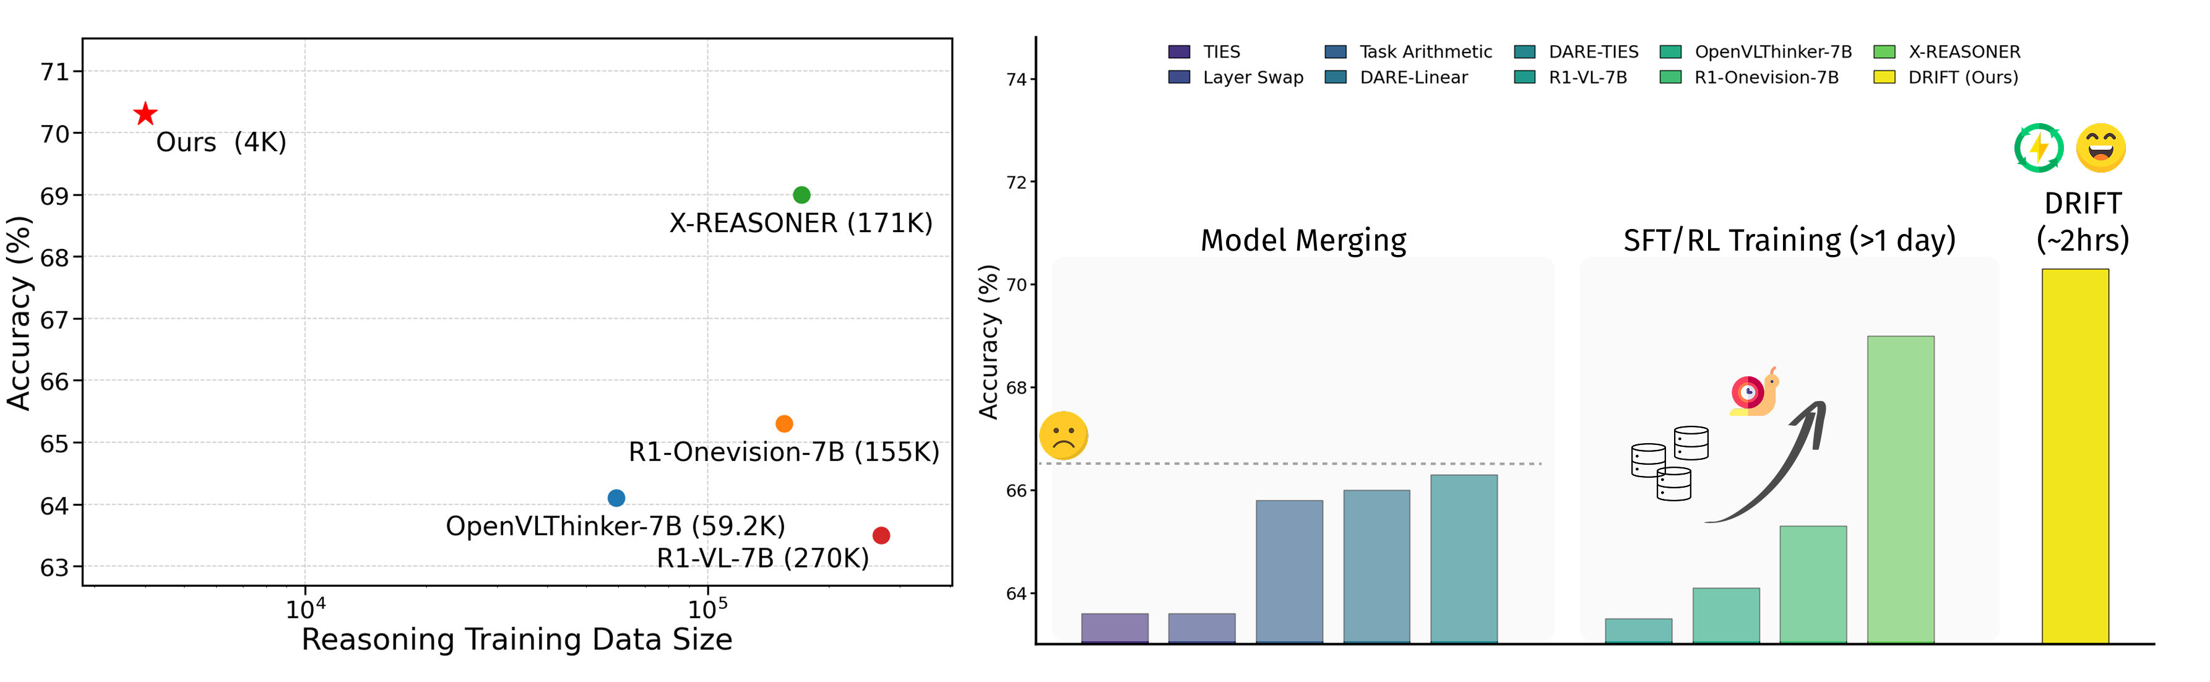Click the Task Arithmetic legend swatch
The image size is (2210, 682).
pyautogui.click(x=1335, y=53)
